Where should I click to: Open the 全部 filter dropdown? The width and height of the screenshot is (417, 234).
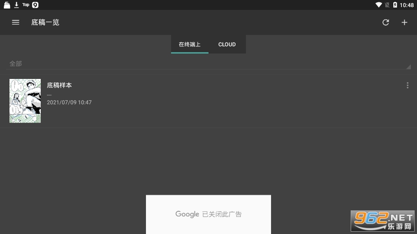pyautogui.click(x=208, y=63)
